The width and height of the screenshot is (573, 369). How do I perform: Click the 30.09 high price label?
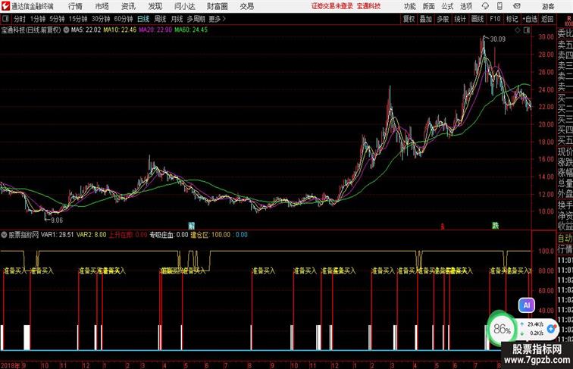point(498,39)
